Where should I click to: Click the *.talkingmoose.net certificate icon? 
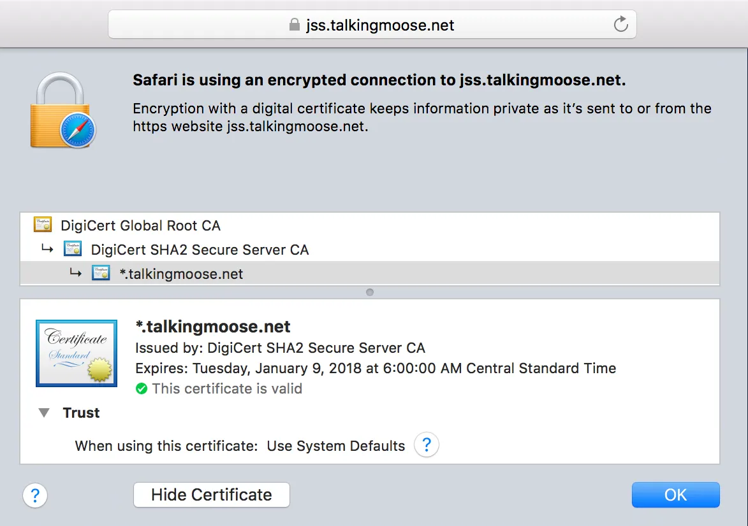[x=101, y=273]
